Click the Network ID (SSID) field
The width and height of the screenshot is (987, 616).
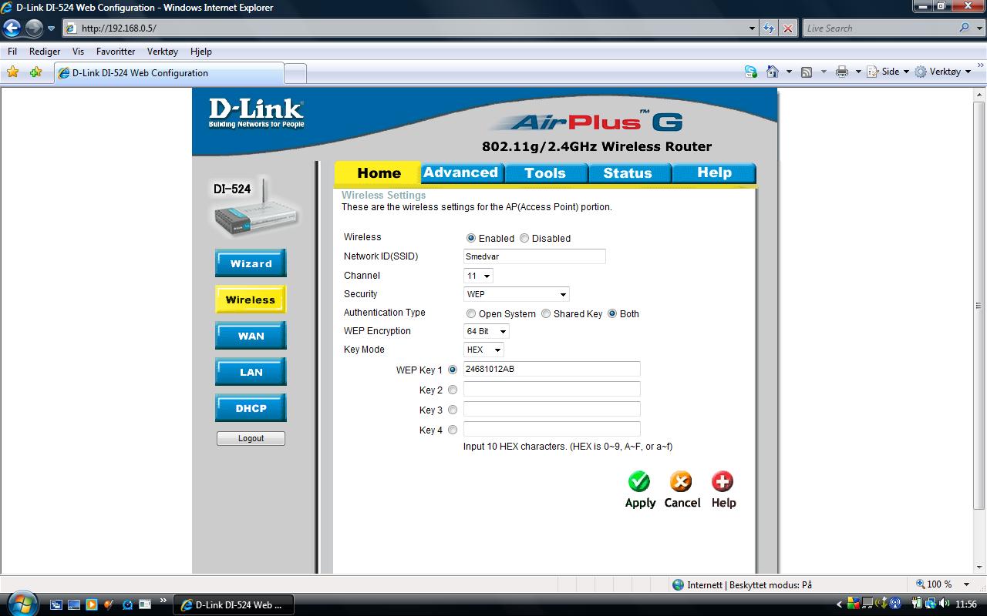pyautogui.click(x=534, y=256)
